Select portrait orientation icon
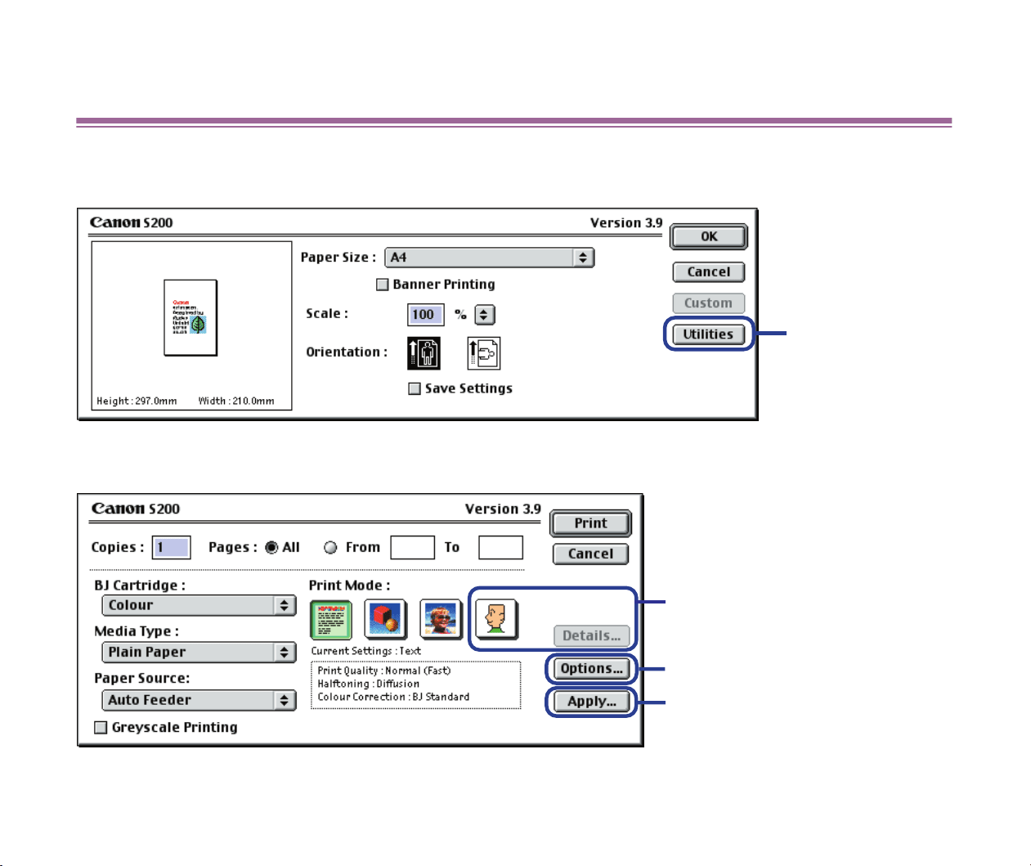1031x866 pixels. [424, 353]
